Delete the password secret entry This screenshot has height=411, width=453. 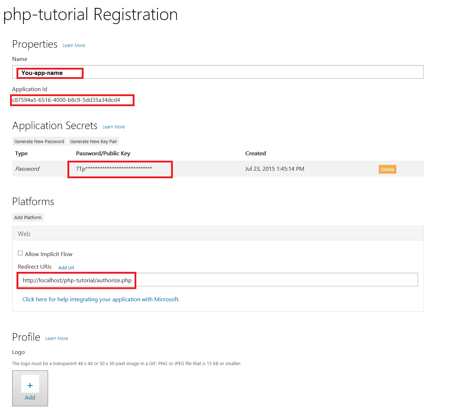point(387,169)
